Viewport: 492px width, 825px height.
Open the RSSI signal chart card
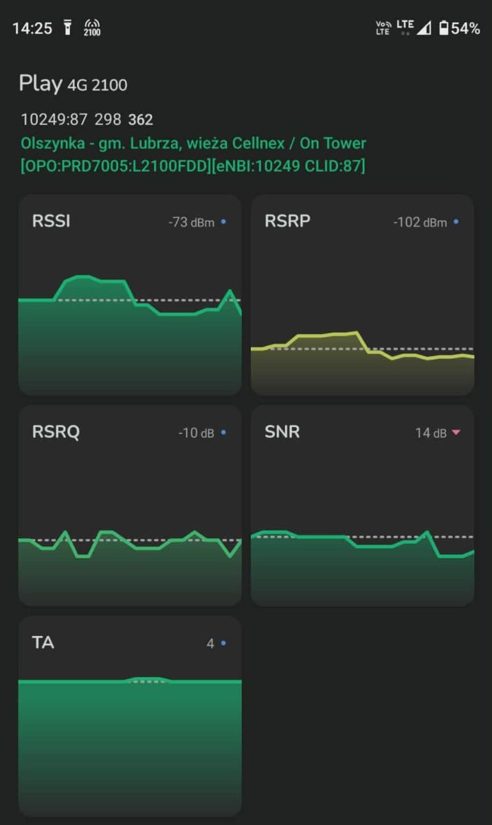(x=130, y=295)
